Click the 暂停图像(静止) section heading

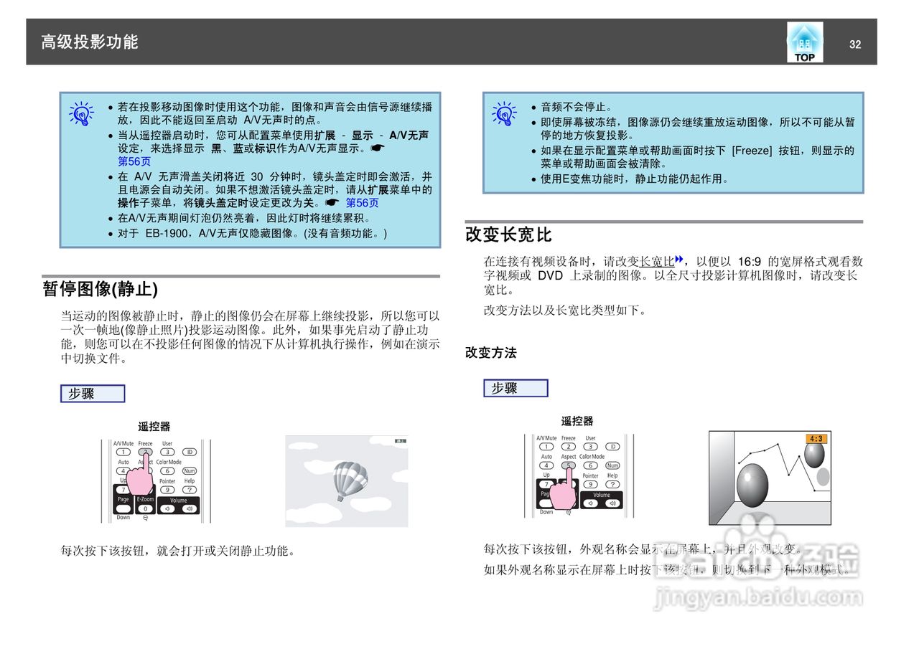[100, 289]
